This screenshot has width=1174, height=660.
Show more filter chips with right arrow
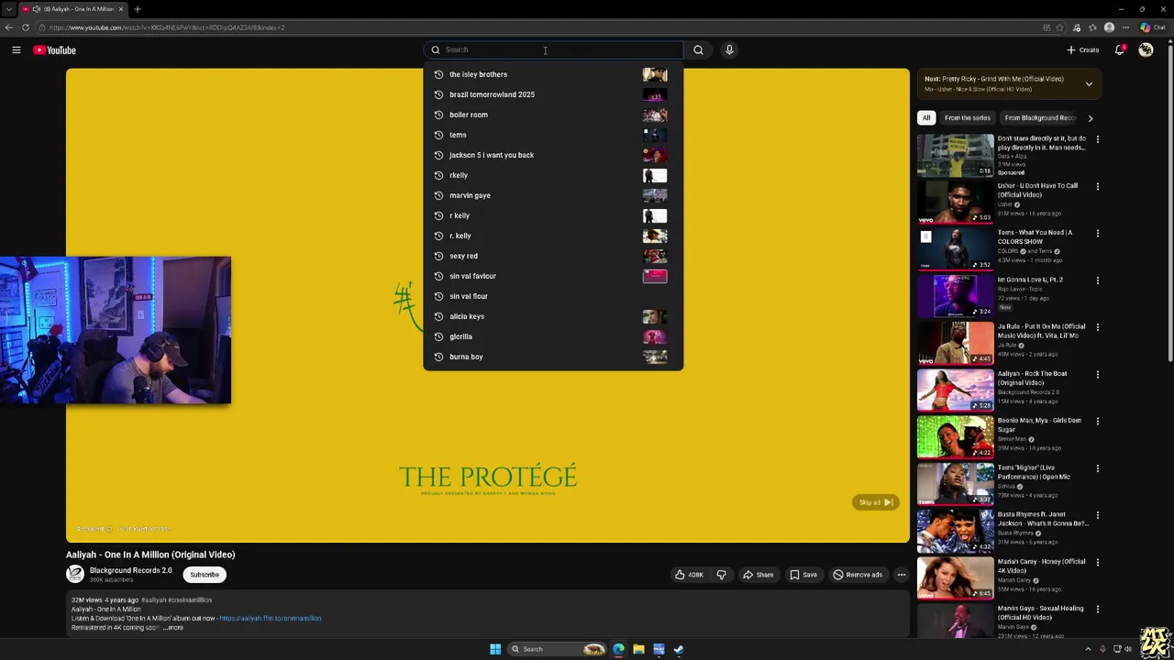click(x=1090, y=118)
